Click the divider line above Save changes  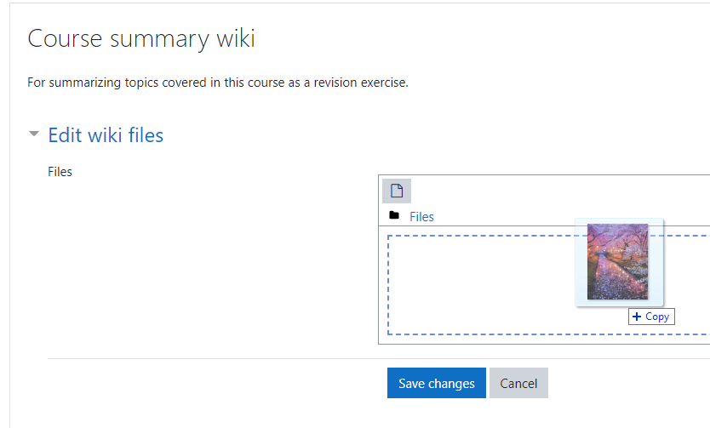pos(379,359)
